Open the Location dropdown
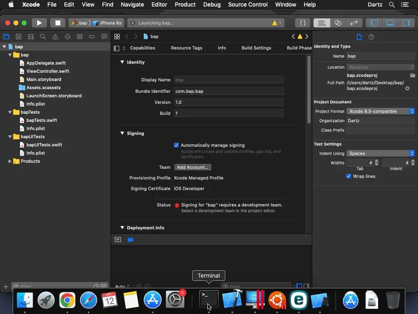 coord(380,67)
